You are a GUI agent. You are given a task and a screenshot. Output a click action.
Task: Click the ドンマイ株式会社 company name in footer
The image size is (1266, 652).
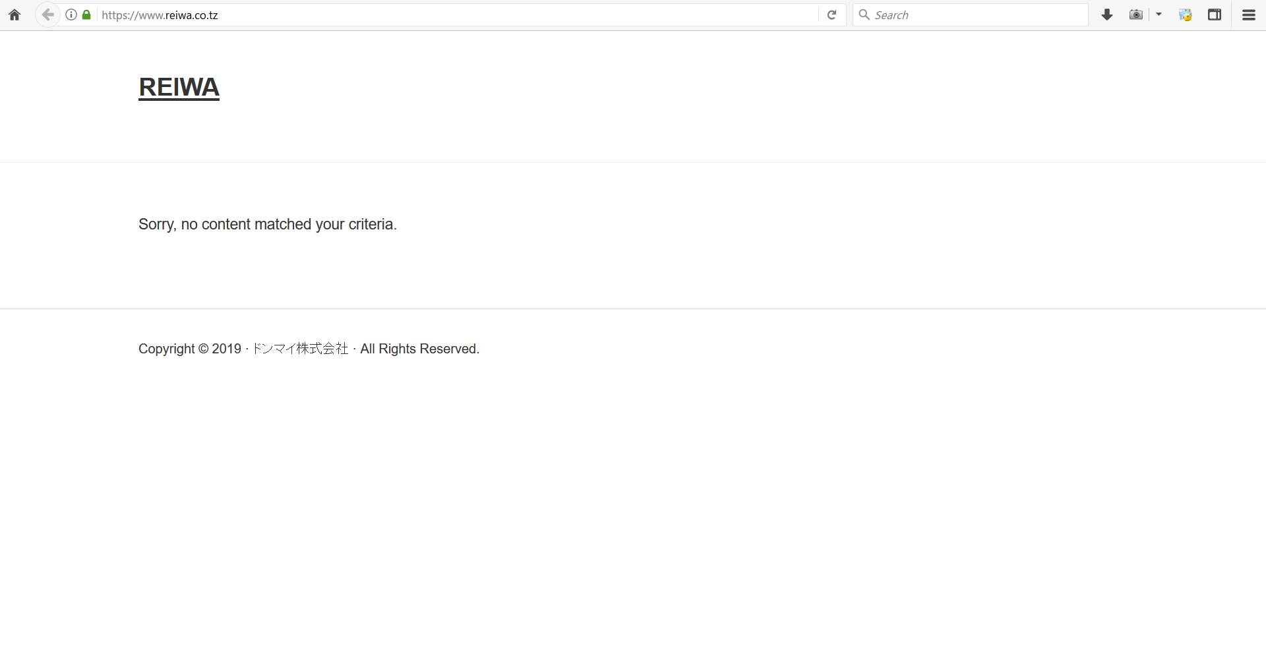click(300, 349)
